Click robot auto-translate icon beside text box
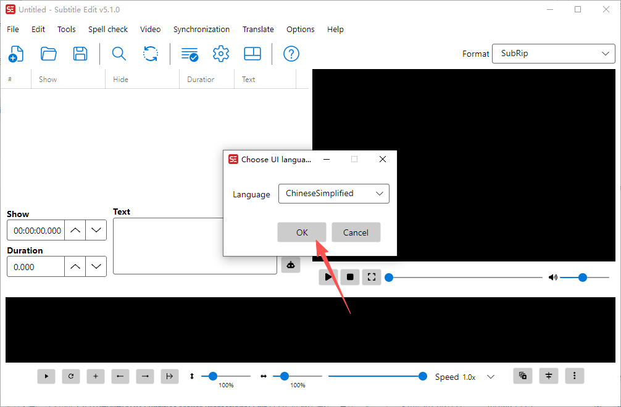This screenshot has width=621, height=407. (x=291, y=265)
